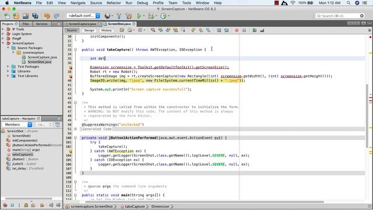Click the Open Project toolbar icon
Viewport: 373px width, 210px height.
26,16
